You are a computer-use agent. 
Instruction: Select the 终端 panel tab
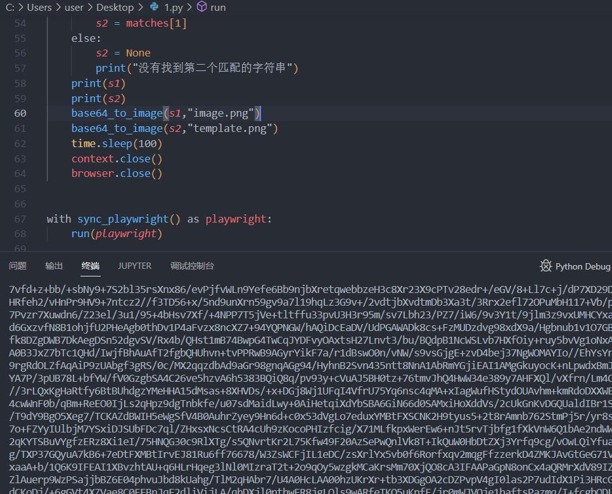pos(91,266)
